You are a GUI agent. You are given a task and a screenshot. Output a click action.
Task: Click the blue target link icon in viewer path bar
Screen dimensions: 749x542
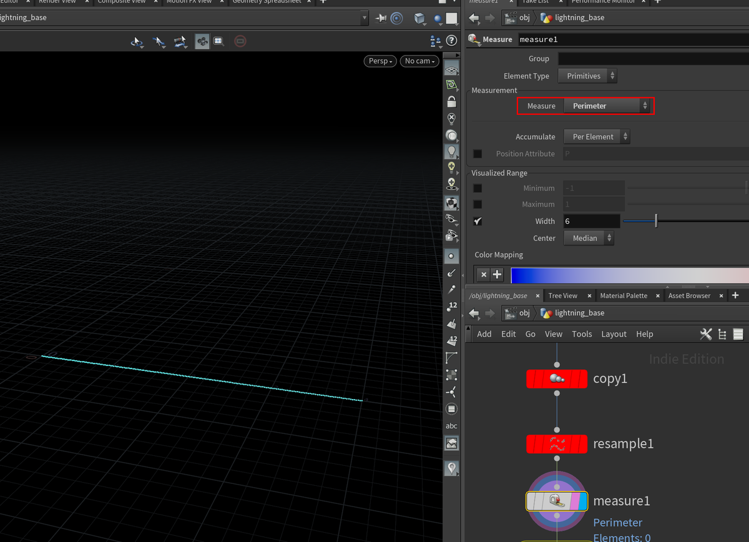tap(397, 18)
